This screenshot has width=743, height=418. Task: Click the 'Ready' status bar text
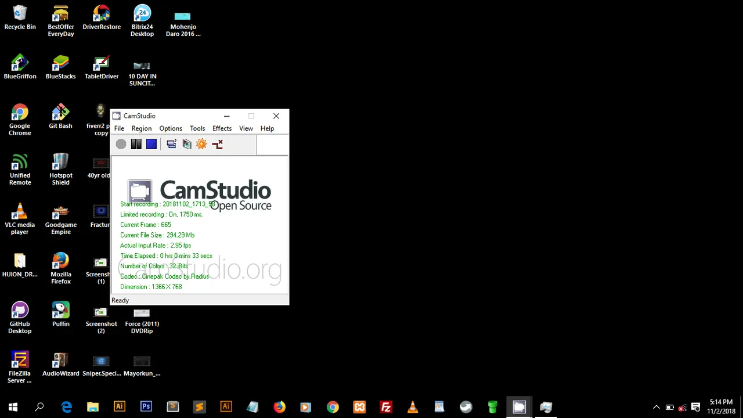[120, 300]
